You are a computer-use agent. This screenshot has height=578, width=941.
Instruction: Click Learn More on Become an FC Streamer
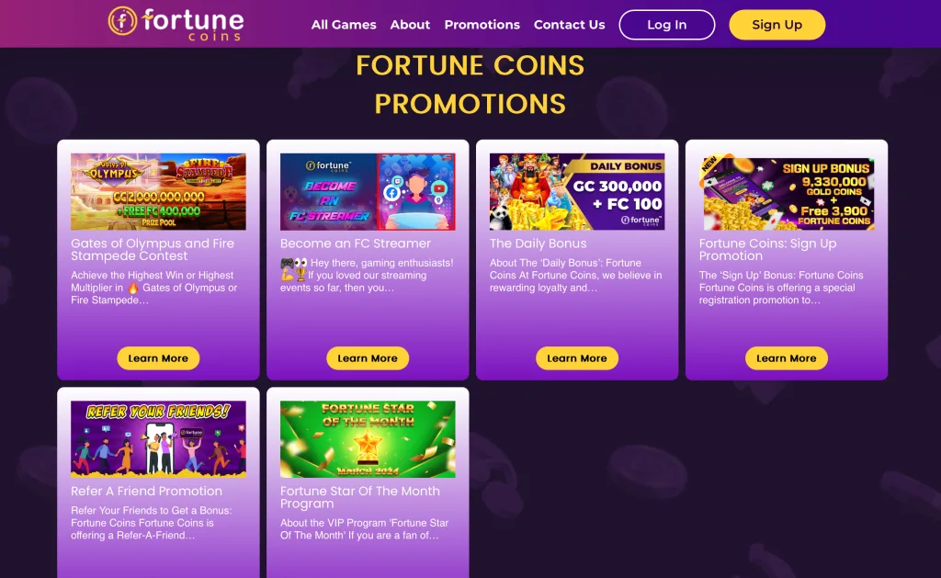pos(368,358)
